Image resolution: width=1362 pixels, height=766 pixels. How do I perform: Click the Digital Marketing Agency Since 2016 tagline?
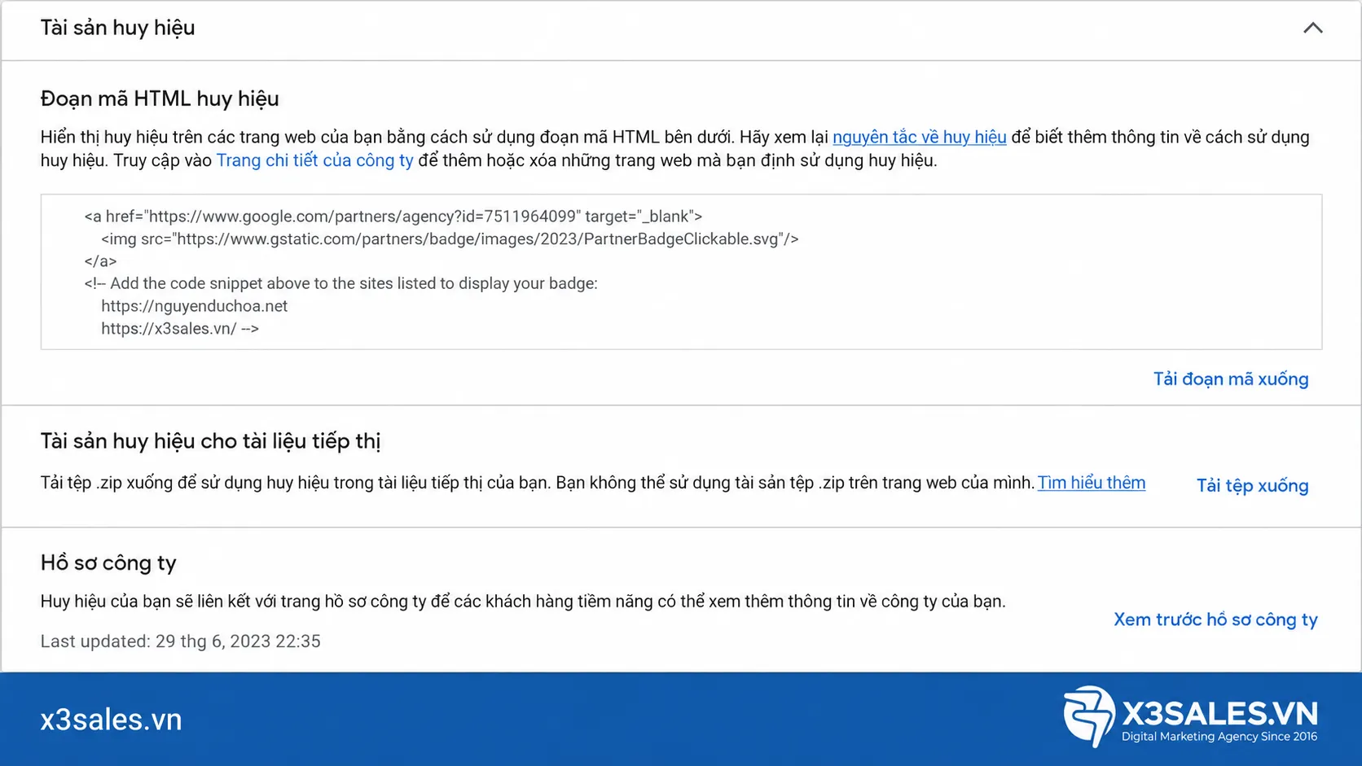pyautogui.click(x=1219, y=737)
